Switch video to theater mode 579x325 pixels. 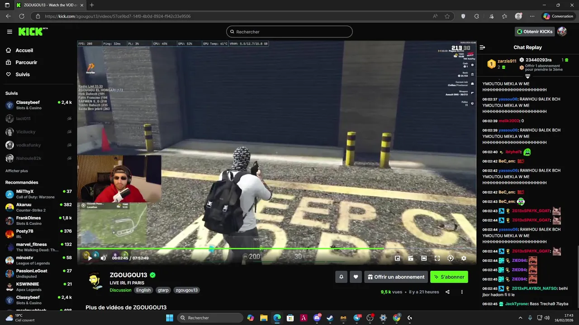click(424, 258)
